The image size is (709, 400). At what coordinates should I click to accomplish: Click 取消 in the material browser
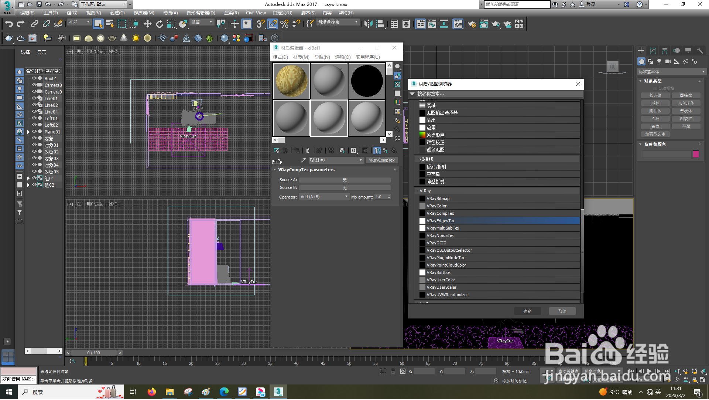click(x=562, y=311)
